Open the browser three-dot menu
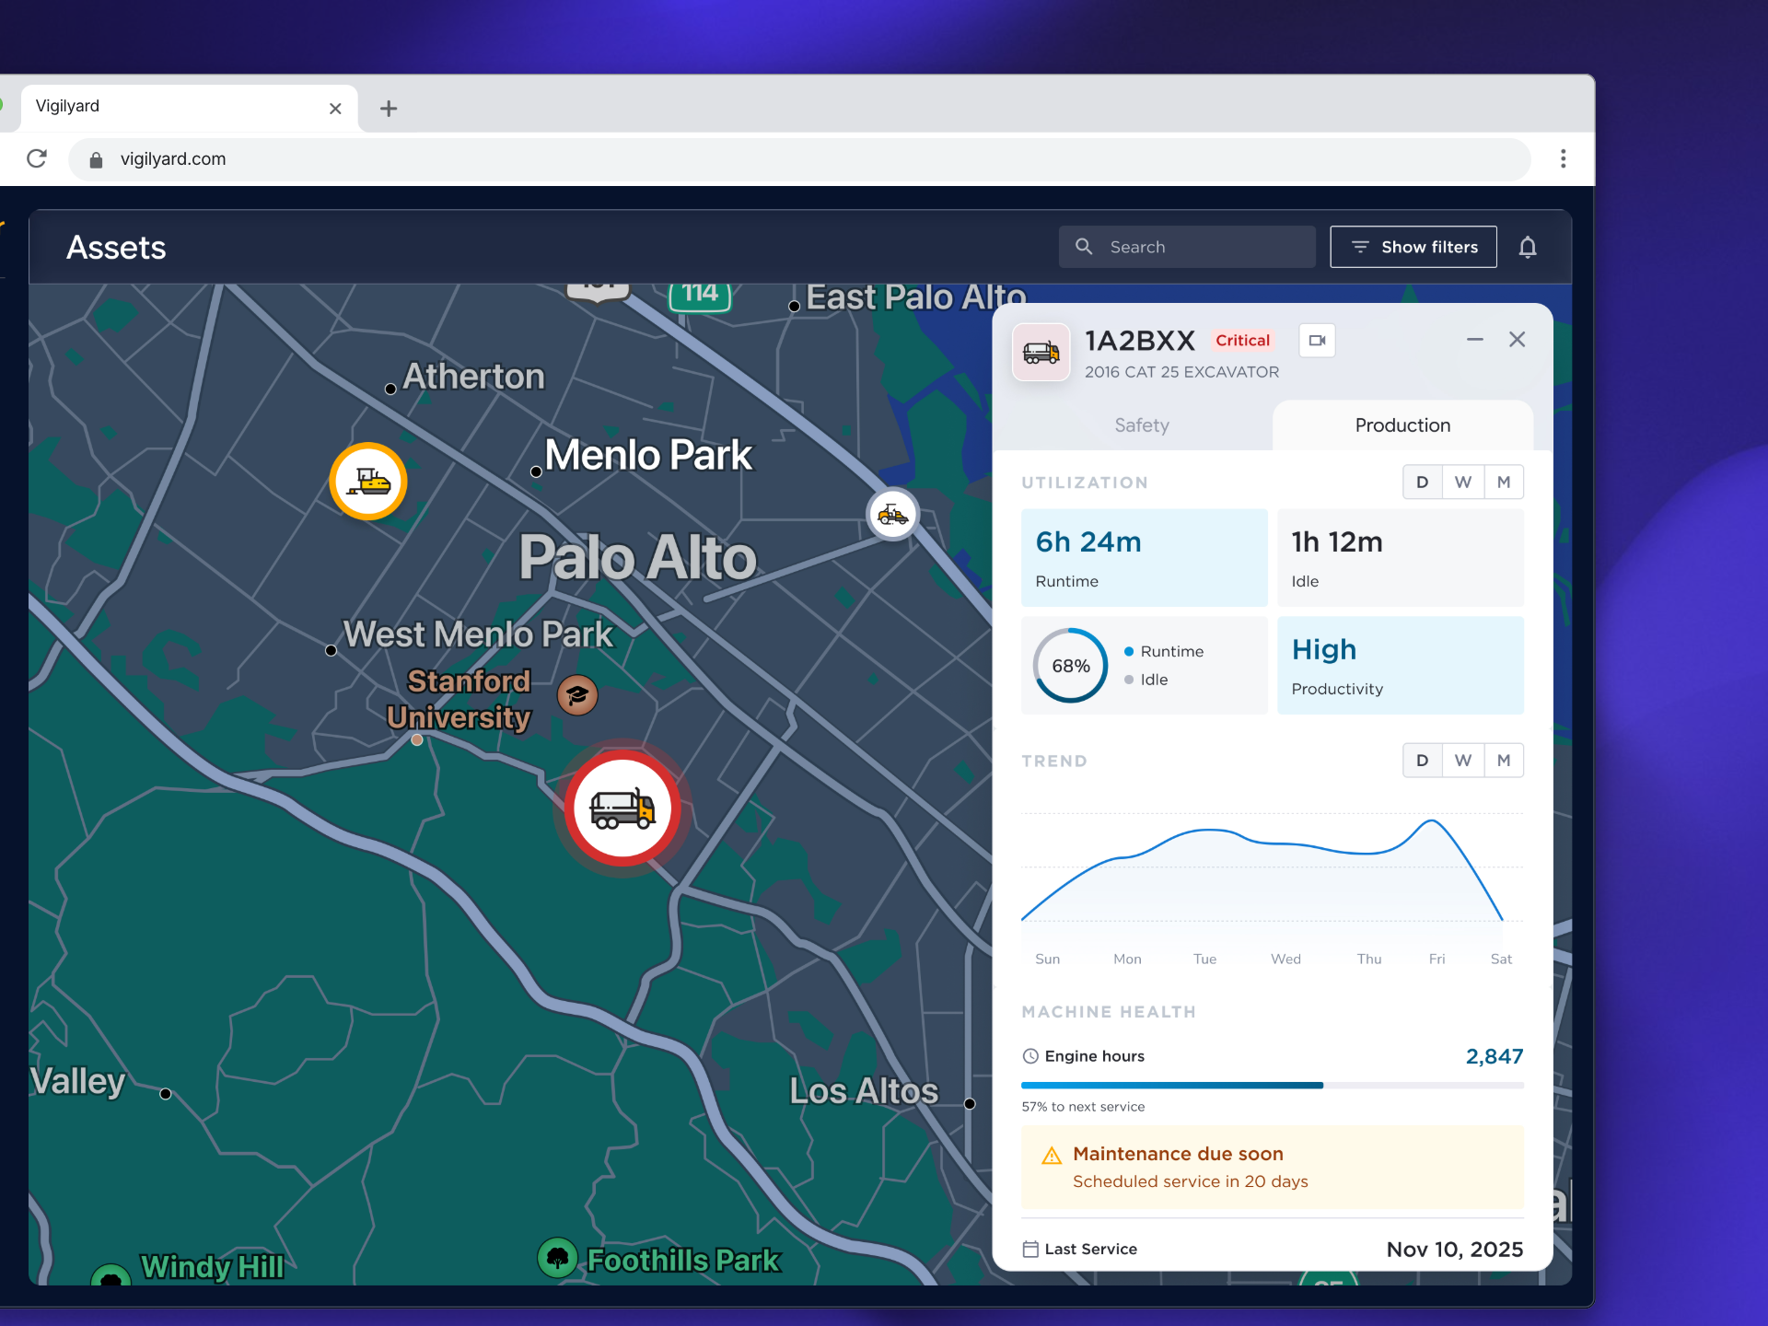1768x1326 pixels. pyautogui.click(x=1563, y=158)
